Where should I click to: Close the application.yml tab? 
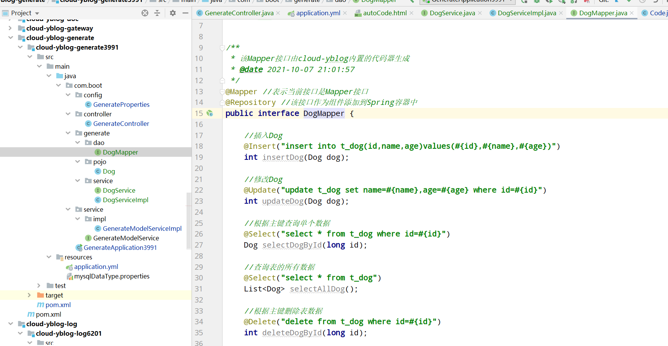coord(345,13)
